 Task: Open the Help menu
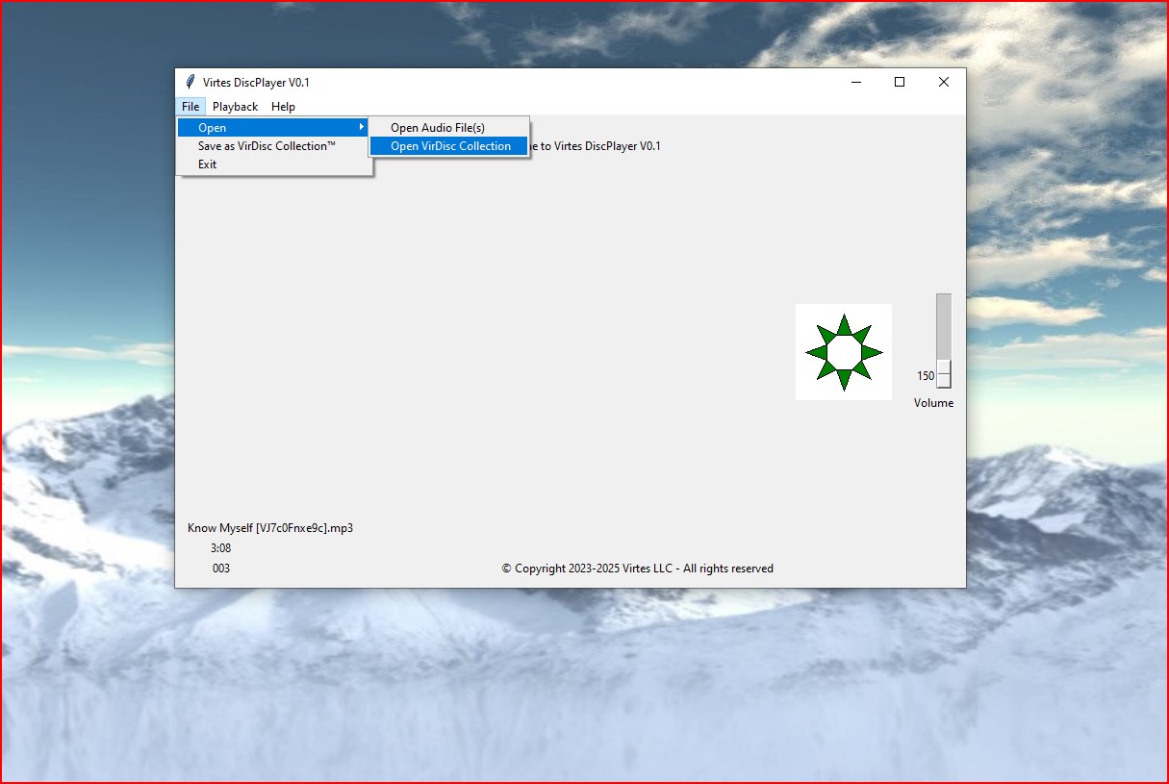click(283, 107)
